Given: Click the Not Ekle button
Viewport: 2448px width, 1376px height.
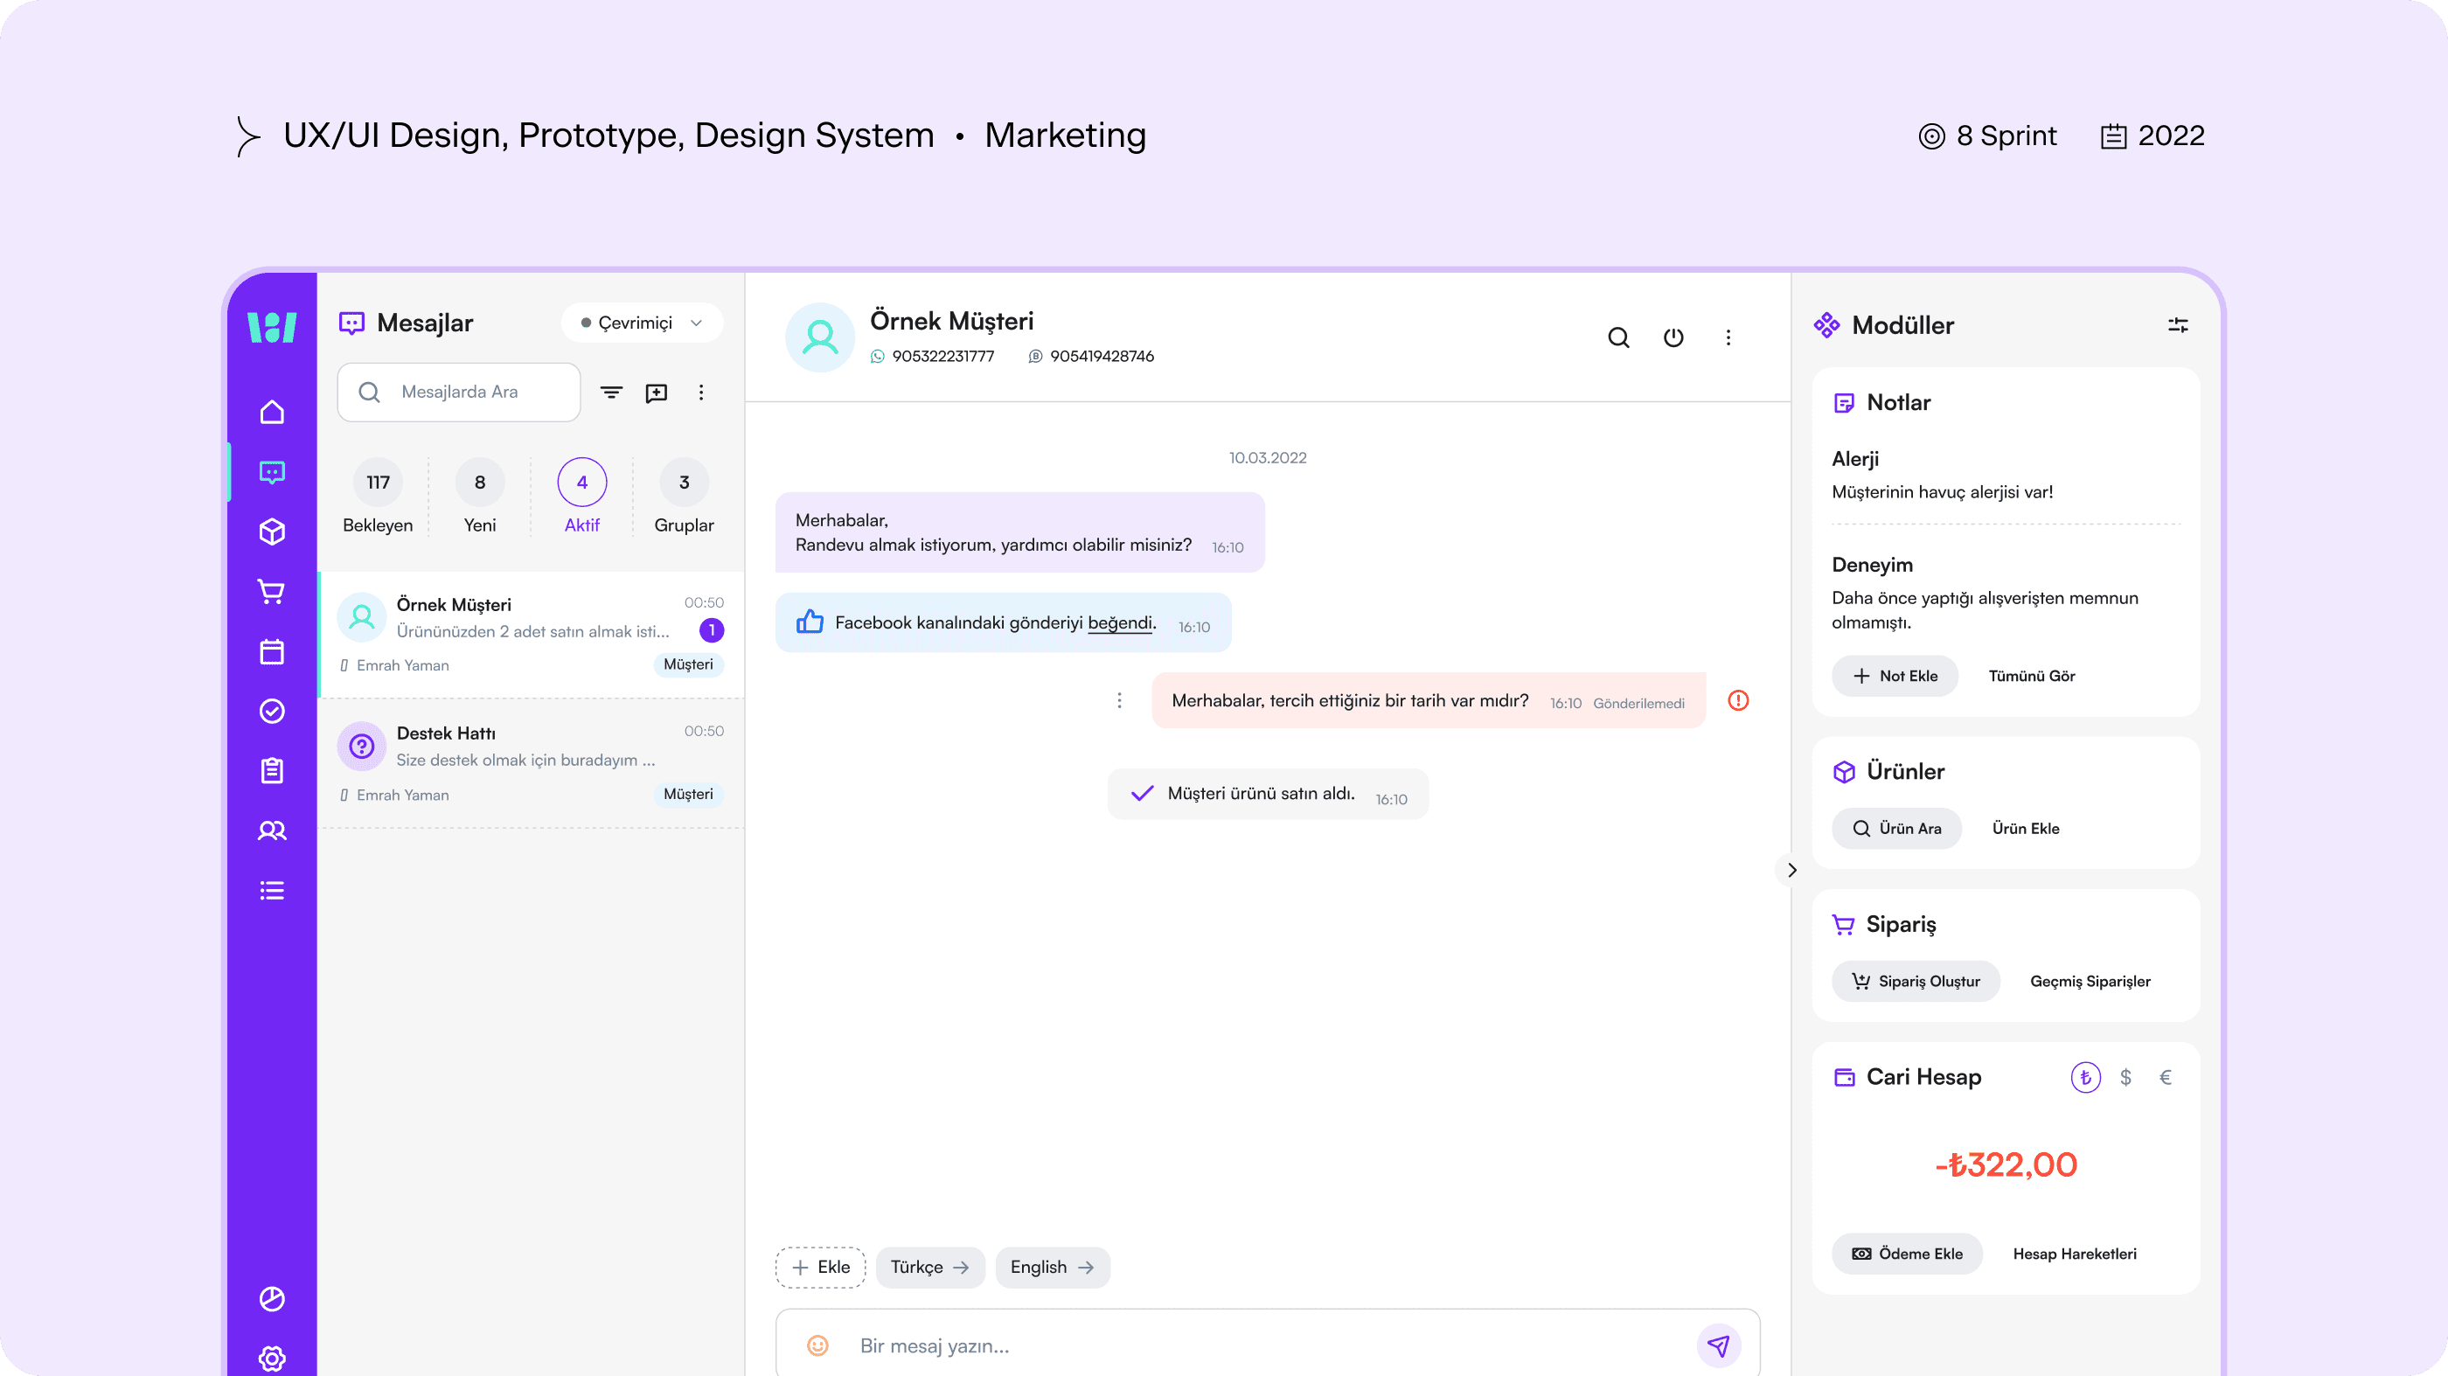Looking at the screenshot, I should pos(1895,676).
